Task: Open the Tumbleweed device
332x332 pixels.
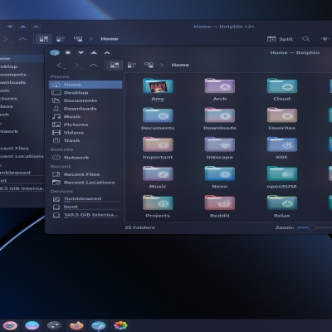Action: pyautogui.click(x=85, y=198)
